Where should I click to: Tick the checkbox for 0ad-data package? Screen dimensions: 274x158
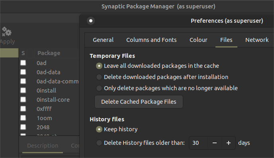click(23, 72)
